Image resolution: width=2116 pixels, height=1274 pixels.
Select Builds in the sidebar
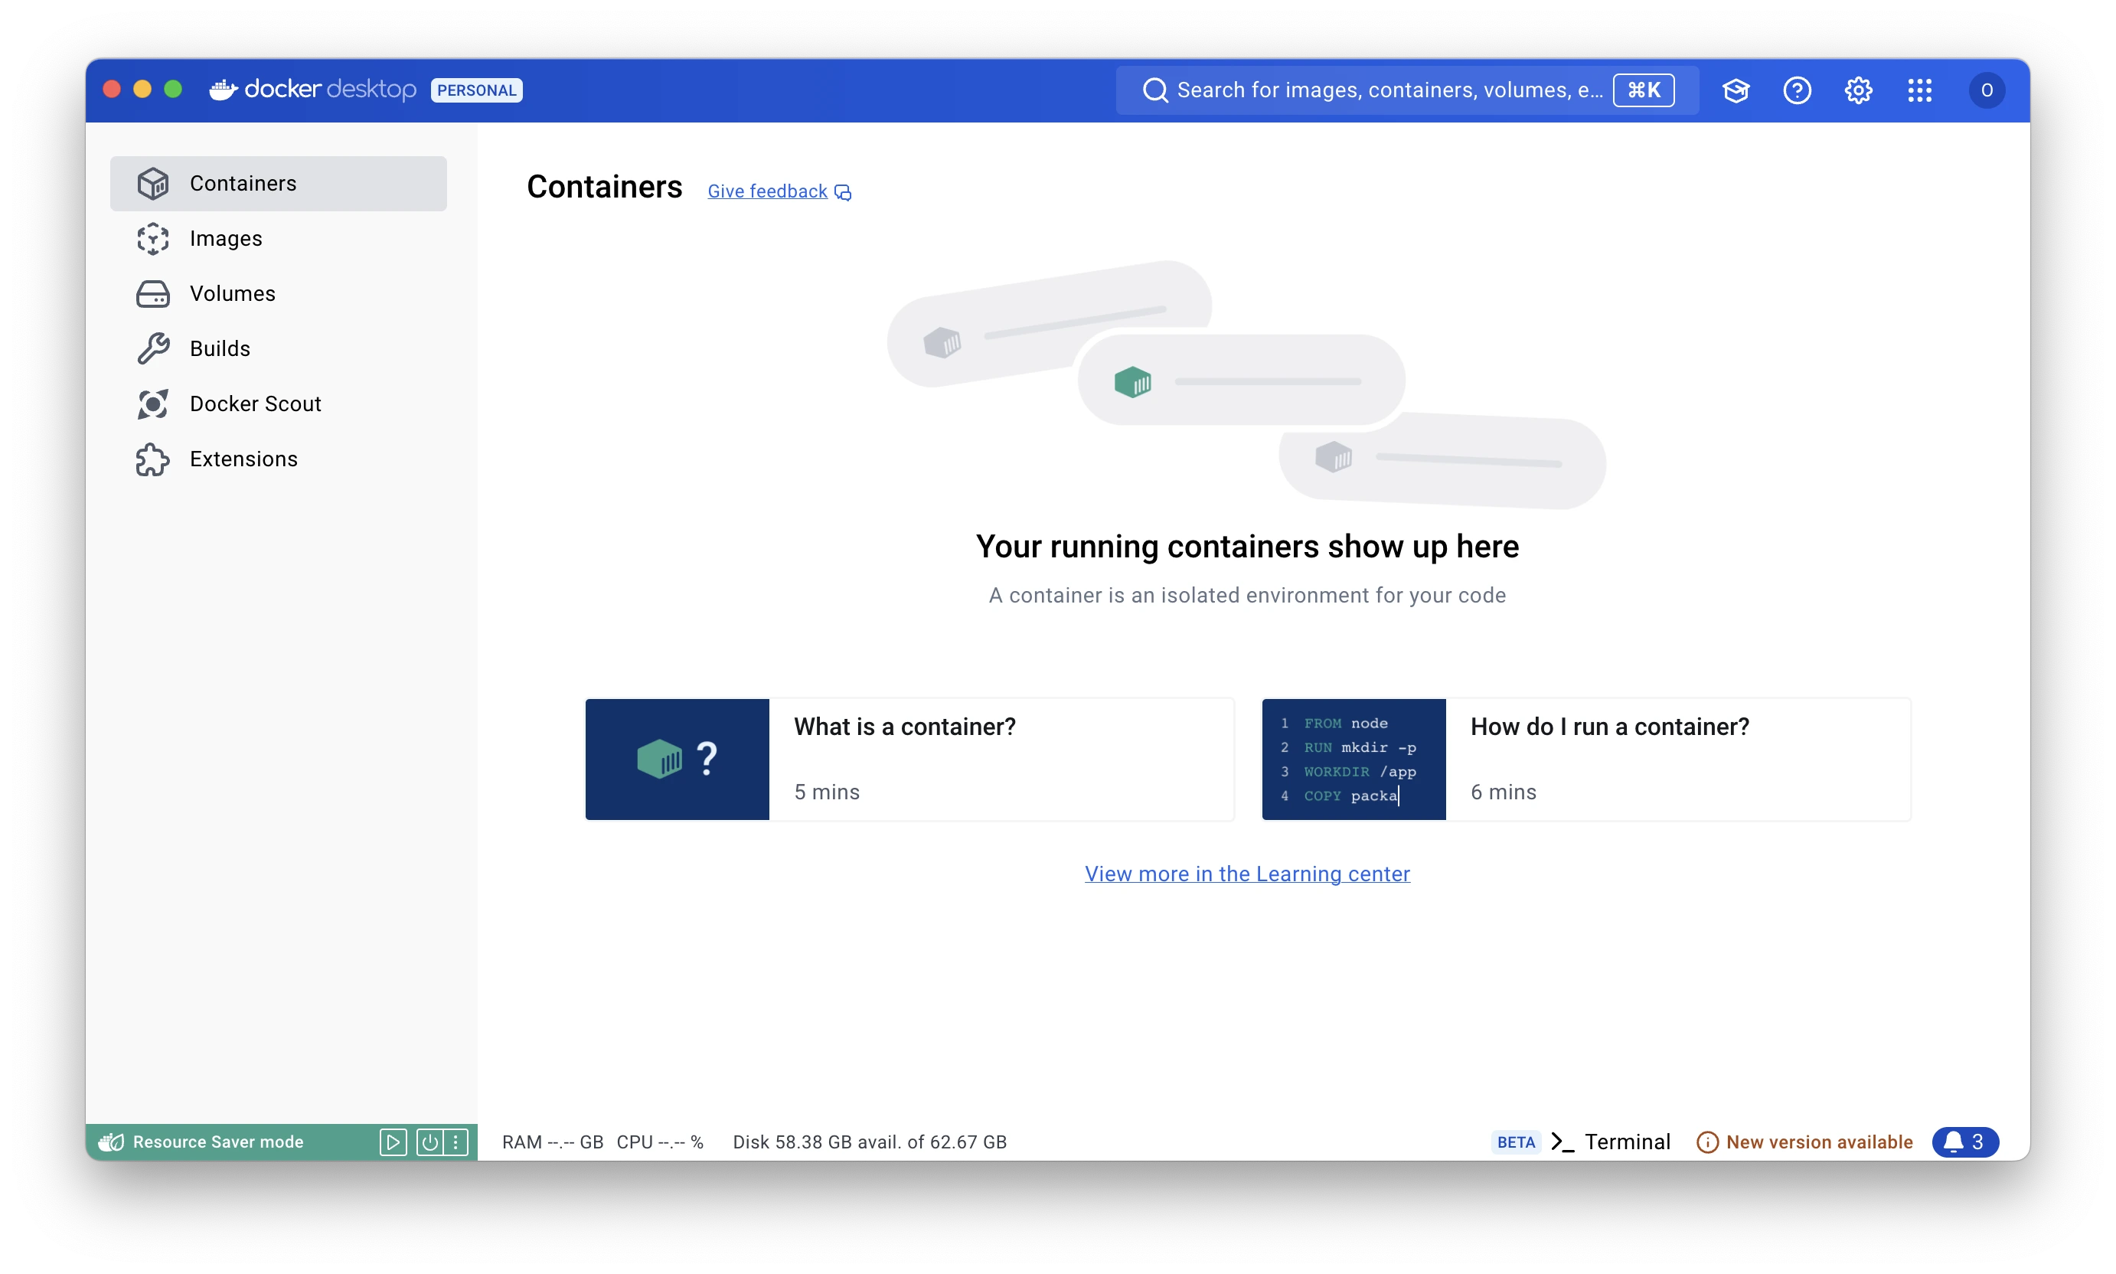[x=278, y=348]
